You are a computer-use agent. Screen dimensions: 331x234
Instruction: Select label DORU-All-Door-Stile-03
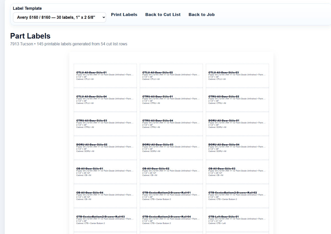pyautogui.click(x=171, y=148)
